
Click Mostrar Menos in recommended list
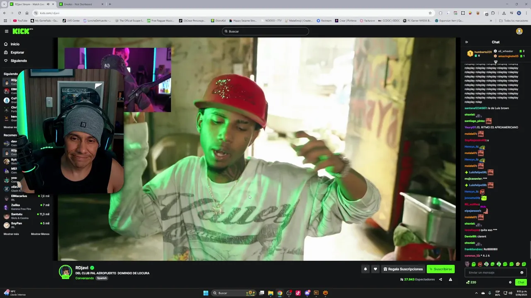click(40, 234)
